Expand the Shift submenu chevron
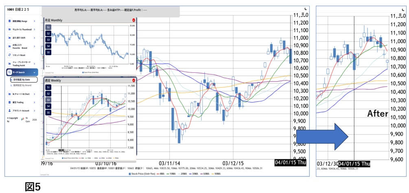 [35, 38]
